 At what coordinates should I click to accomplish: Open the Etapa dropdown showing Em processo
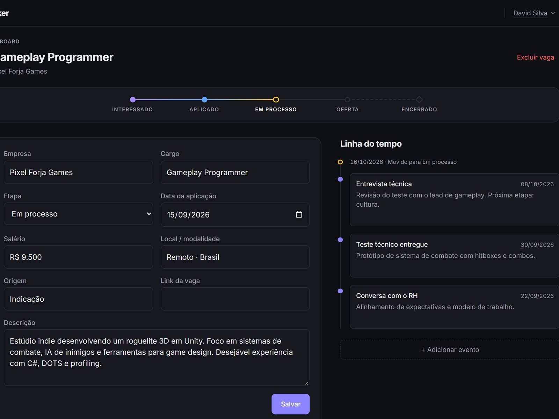click(78, 214)
